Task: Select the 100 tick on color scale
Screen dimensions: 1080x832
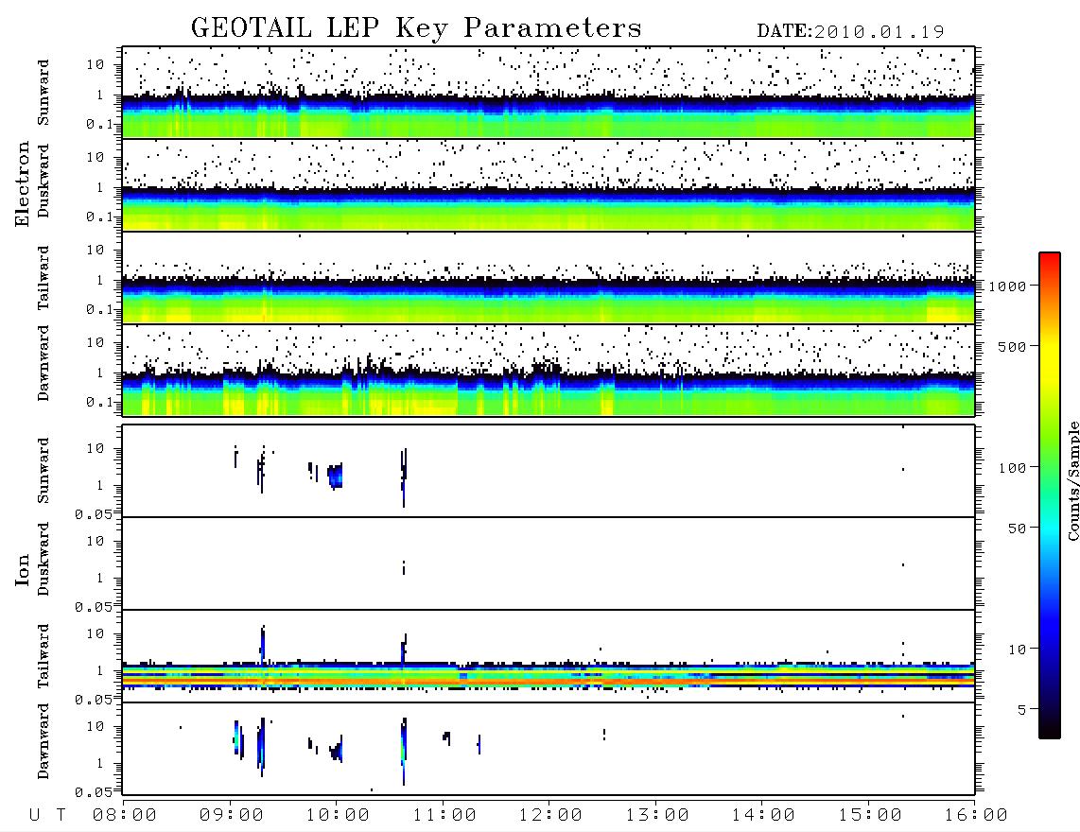Action: [1013, 468]
